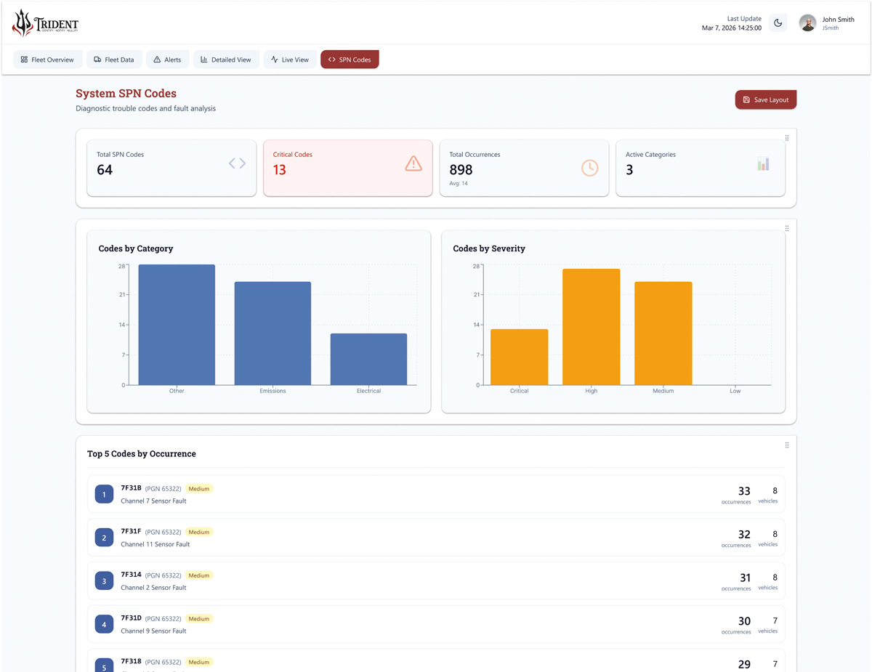872x672 pixels.
Task: Click the grip handle on Codes by Severity panel
Action: [x=787, y=227]
